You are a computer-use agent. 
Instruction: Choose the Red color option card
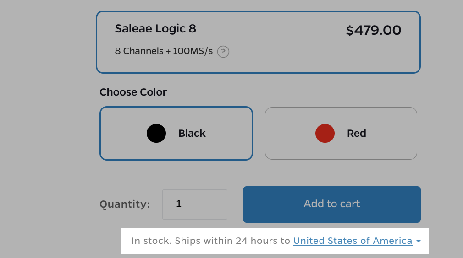pos(341,133)
